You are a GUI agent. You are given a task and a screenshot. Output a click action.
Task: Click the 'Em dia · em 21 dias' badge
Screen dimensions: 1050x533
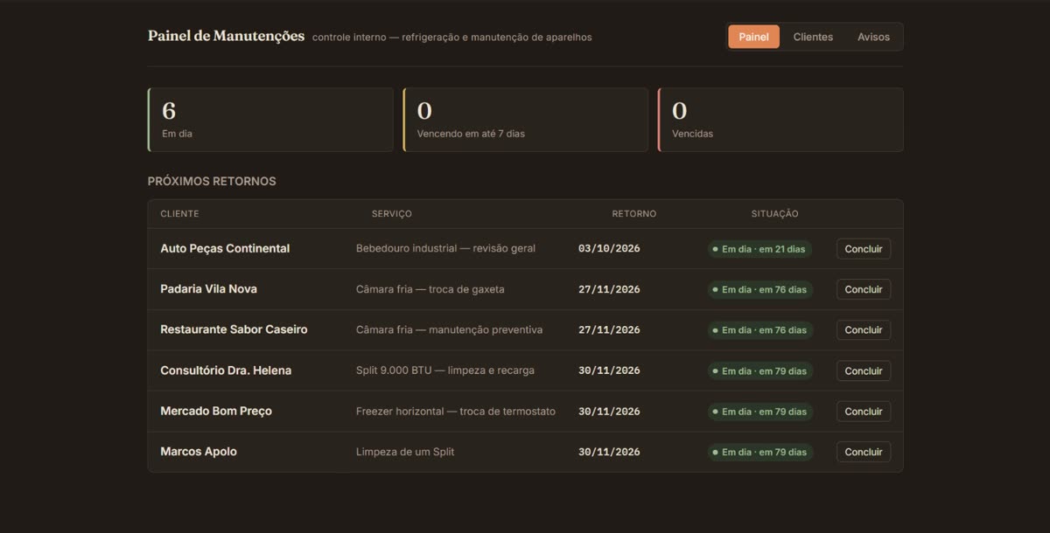point(759,249)
